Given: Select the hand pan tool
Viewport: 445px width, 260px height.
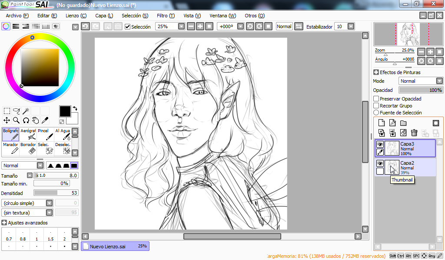Looking at the screenshot, I should [35, 120].
